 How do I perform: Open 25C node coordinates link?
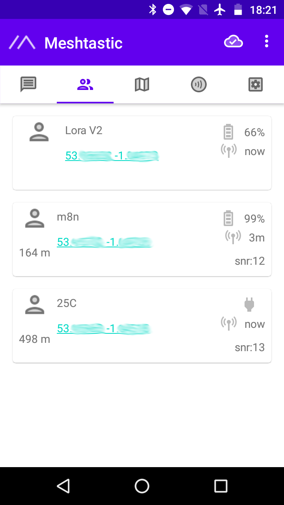(104, 329)
